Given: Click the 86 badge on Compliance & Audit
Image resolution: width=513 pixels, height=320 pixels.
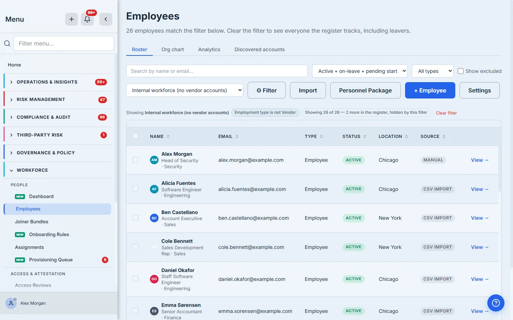Looking at the screenshot, I should click(x=102, y=117).
